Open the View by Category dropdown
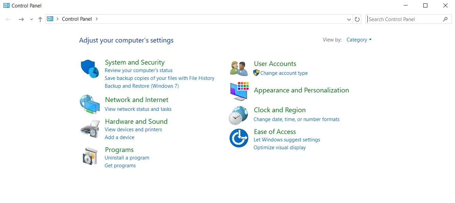 [359, 40]
